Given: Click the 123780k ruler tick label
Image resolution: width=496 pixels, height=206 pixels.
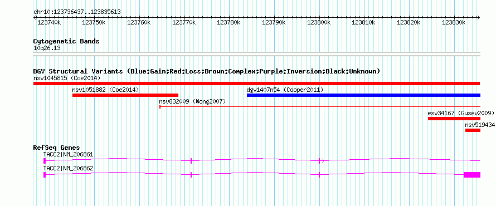Looking at the screenshot, I should pos(228,22).
